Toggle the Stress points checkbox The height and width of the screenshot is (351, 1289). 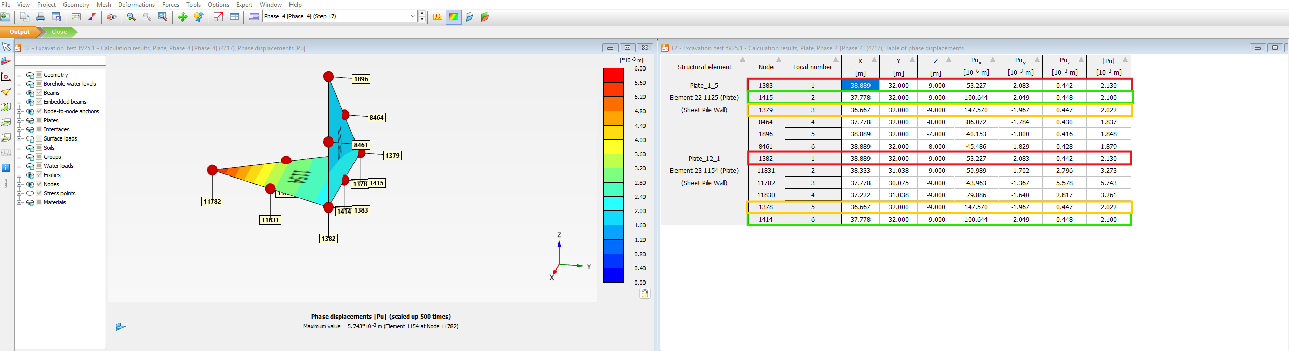[x=39, y=193]
